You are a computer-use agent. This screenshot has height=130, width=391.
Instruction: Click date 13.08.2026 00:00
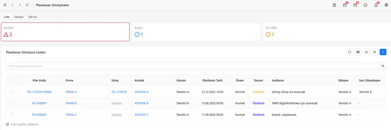tap(213, 103)
